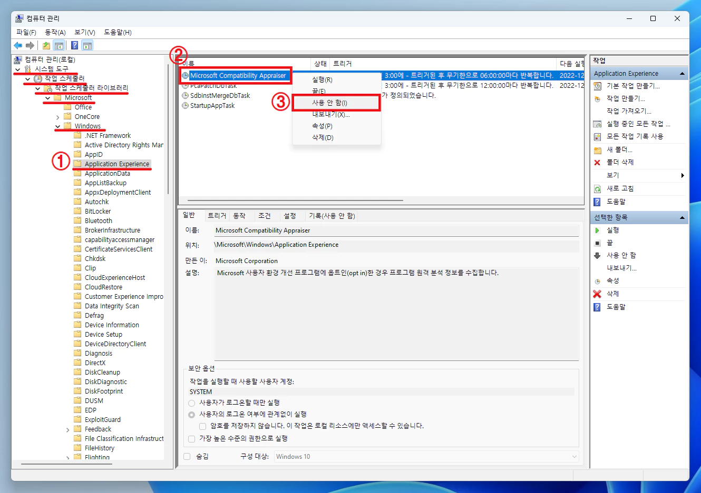Click 내보내기... in the 선택한 항목 section
The height and width of the screenshot is (493, 701).
(621, 268)
